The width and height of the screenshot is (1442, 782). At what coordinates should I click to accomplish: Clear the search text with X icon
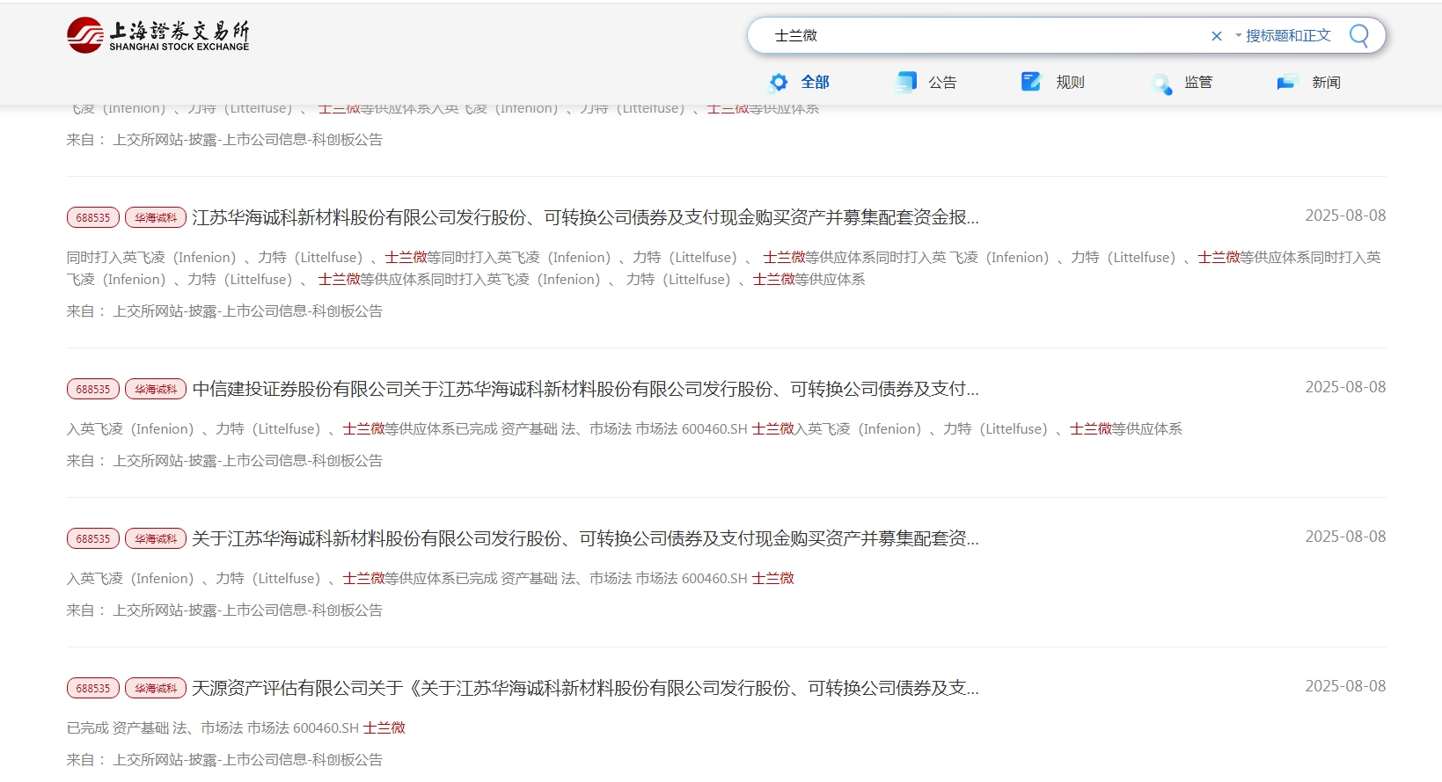click(x=1216, y=36)
